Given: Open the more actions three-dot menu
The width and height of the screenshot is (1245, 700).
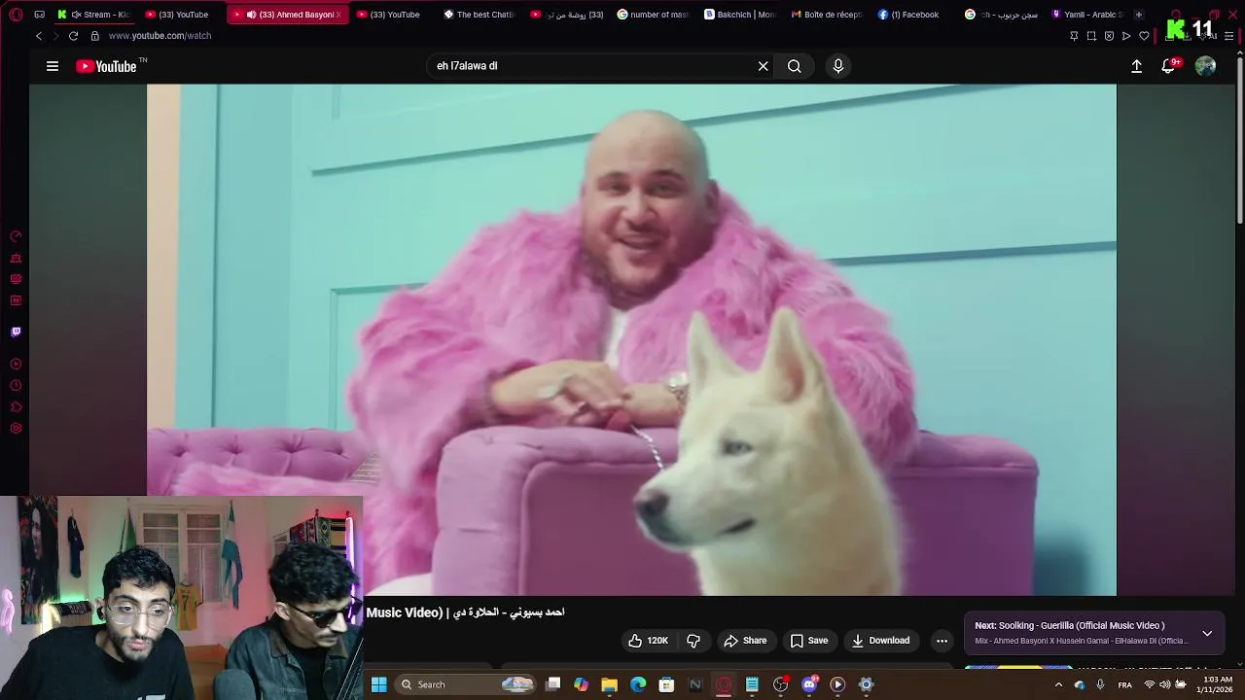Looking at the screenshot, I should click(x=942, y=641).
